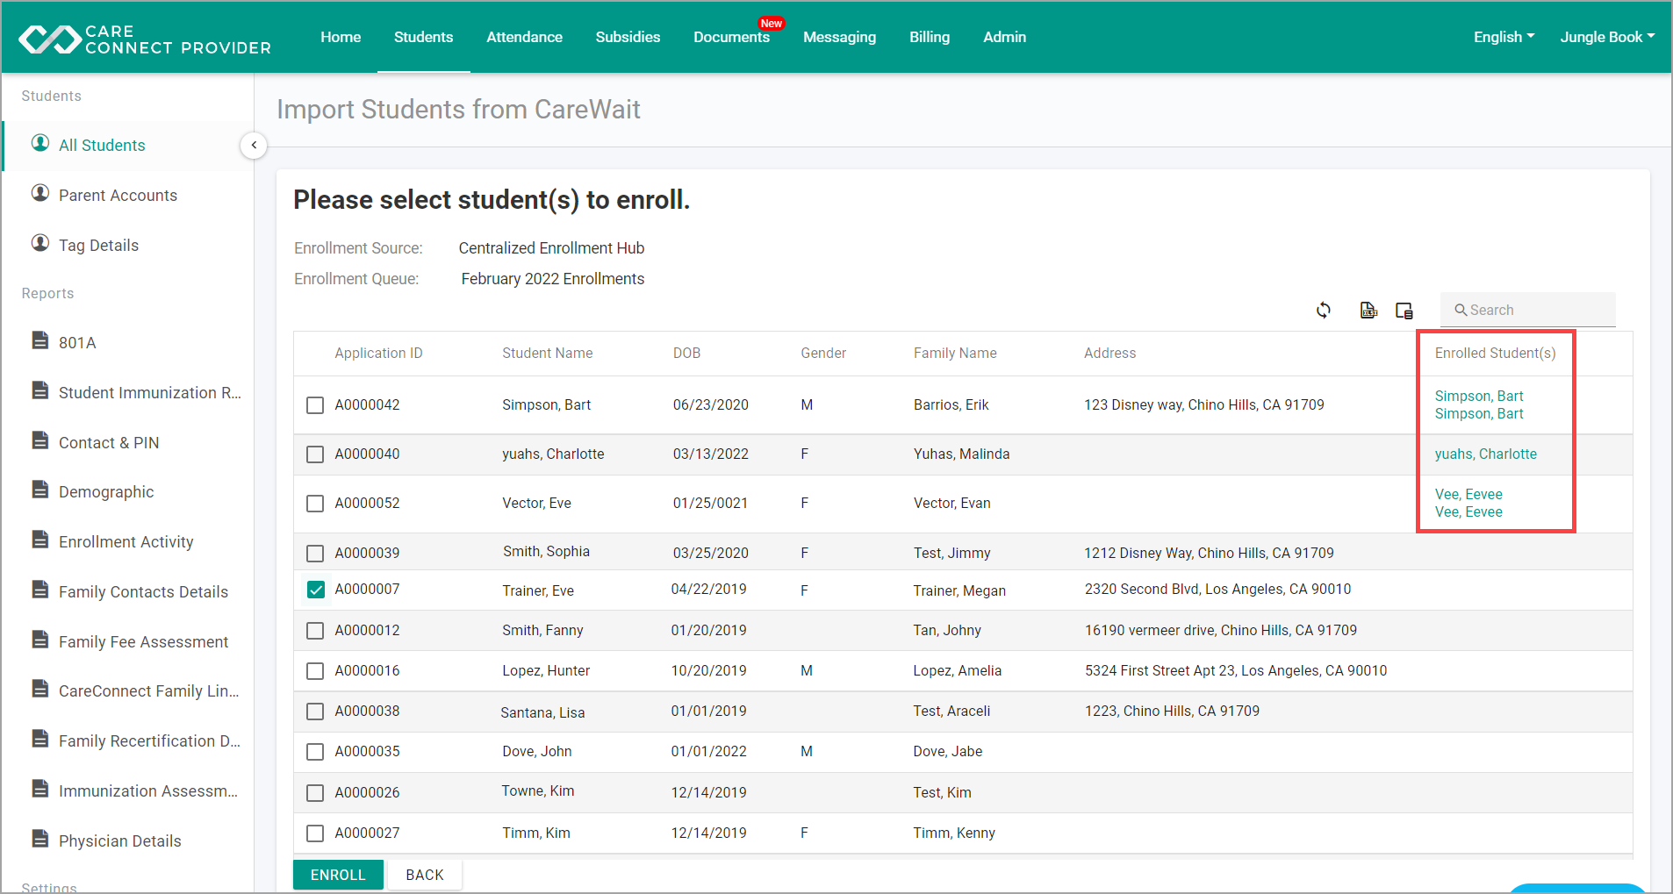
Task: Click the Demographic report document icon
Action: point(40,490)
